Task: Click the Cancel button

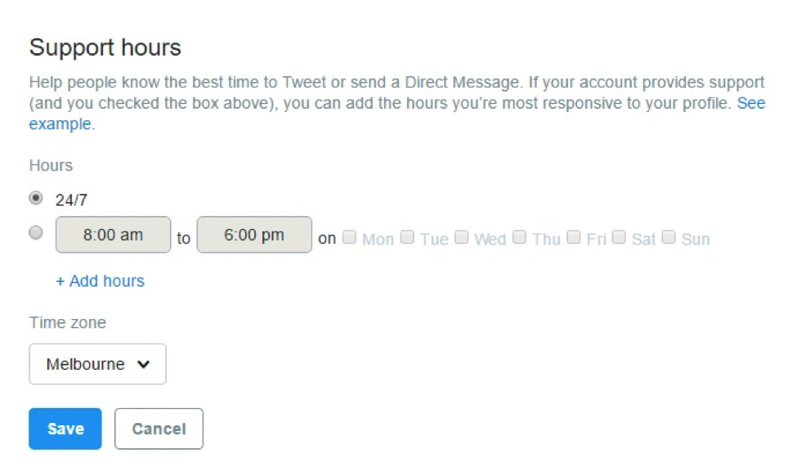Action: pyautogui.click(x=159, y=429)
